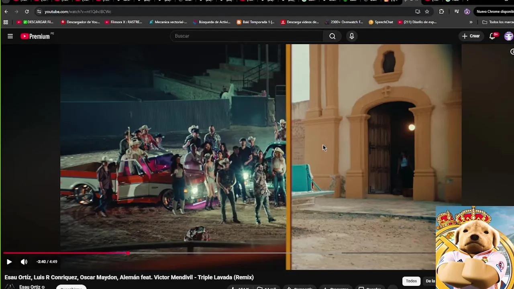Open 2300+ Overwatch F... bookmark
514x289 pixels.
(x=344, y=22)
